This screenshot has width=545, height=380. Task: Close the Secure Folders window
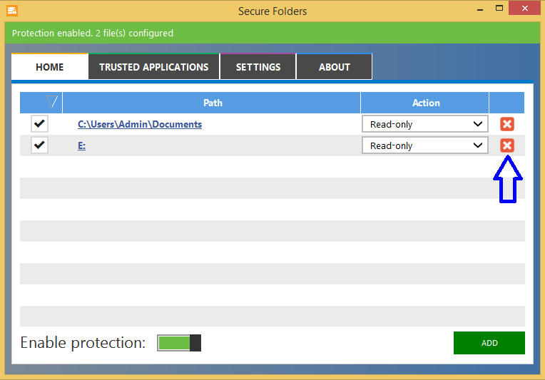[x=525, y=8]
